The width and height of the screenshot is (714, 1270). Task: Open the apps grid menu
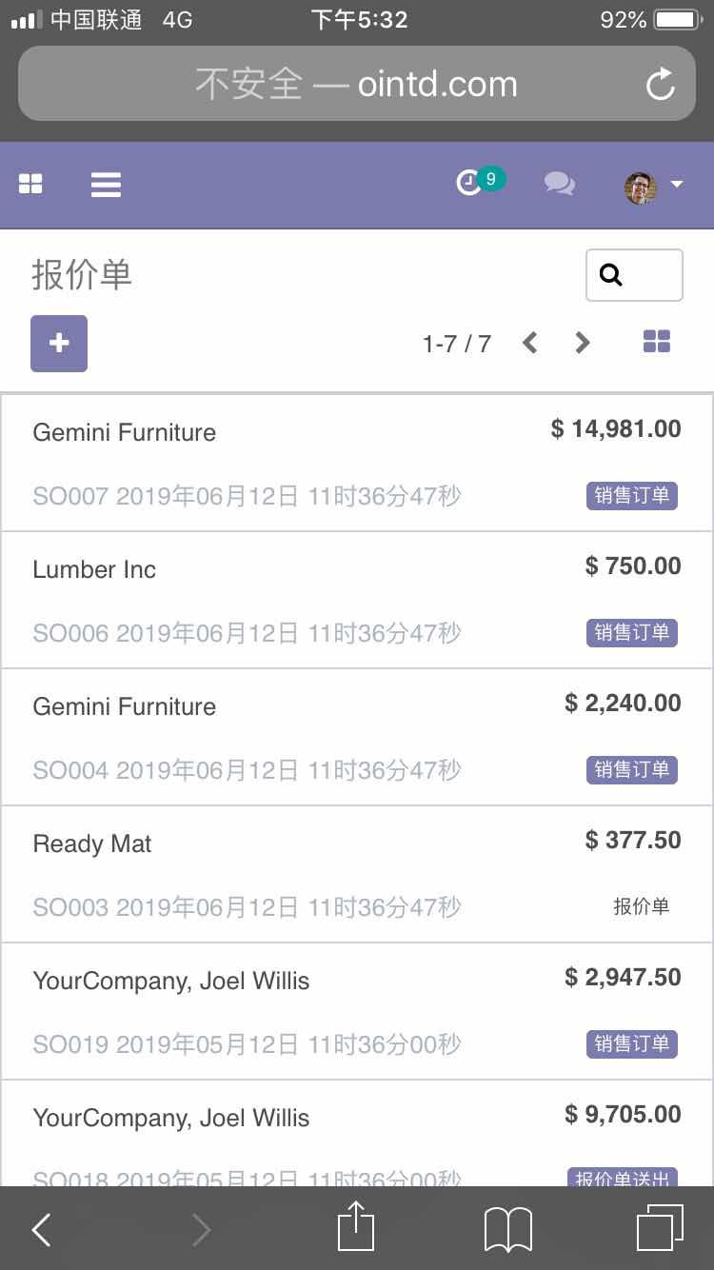coord(31,184)
